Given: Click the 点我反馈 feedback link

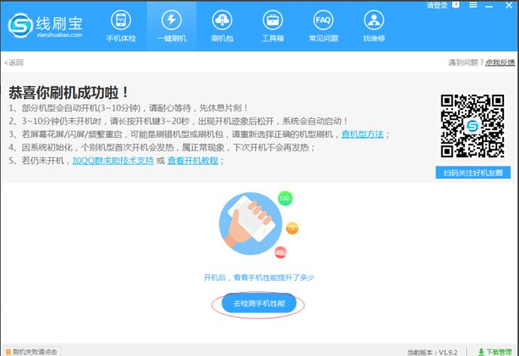Looking at the screenshot, I should pos(499,62).
